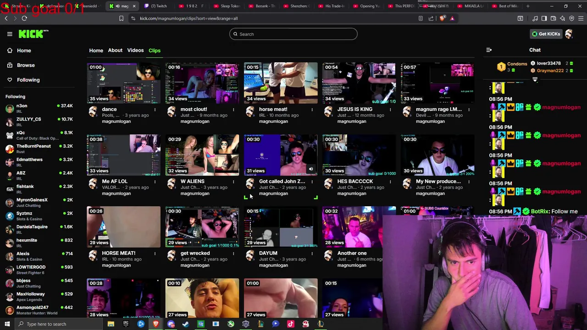This screenshot has width=587, height=330.
Task: Click Condoms in chat leaderboard
Action: [517, 64]
